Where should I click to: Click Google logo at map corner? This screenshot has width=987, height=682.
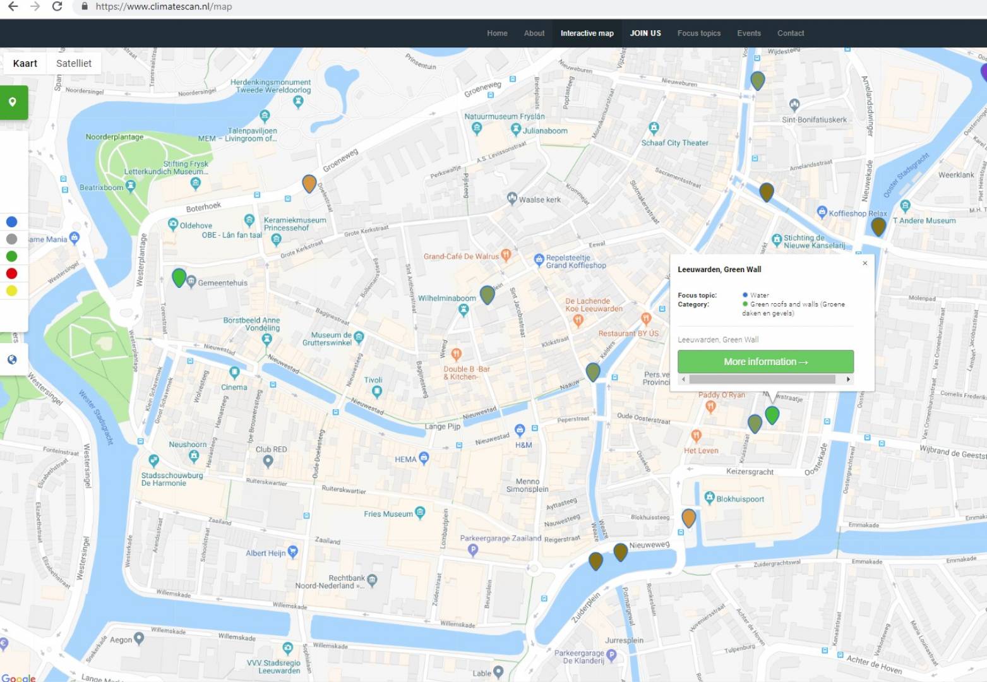tap(18, 678)
